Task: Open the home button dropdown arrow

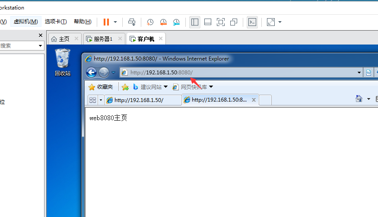Action: click(x=368, y=99)
